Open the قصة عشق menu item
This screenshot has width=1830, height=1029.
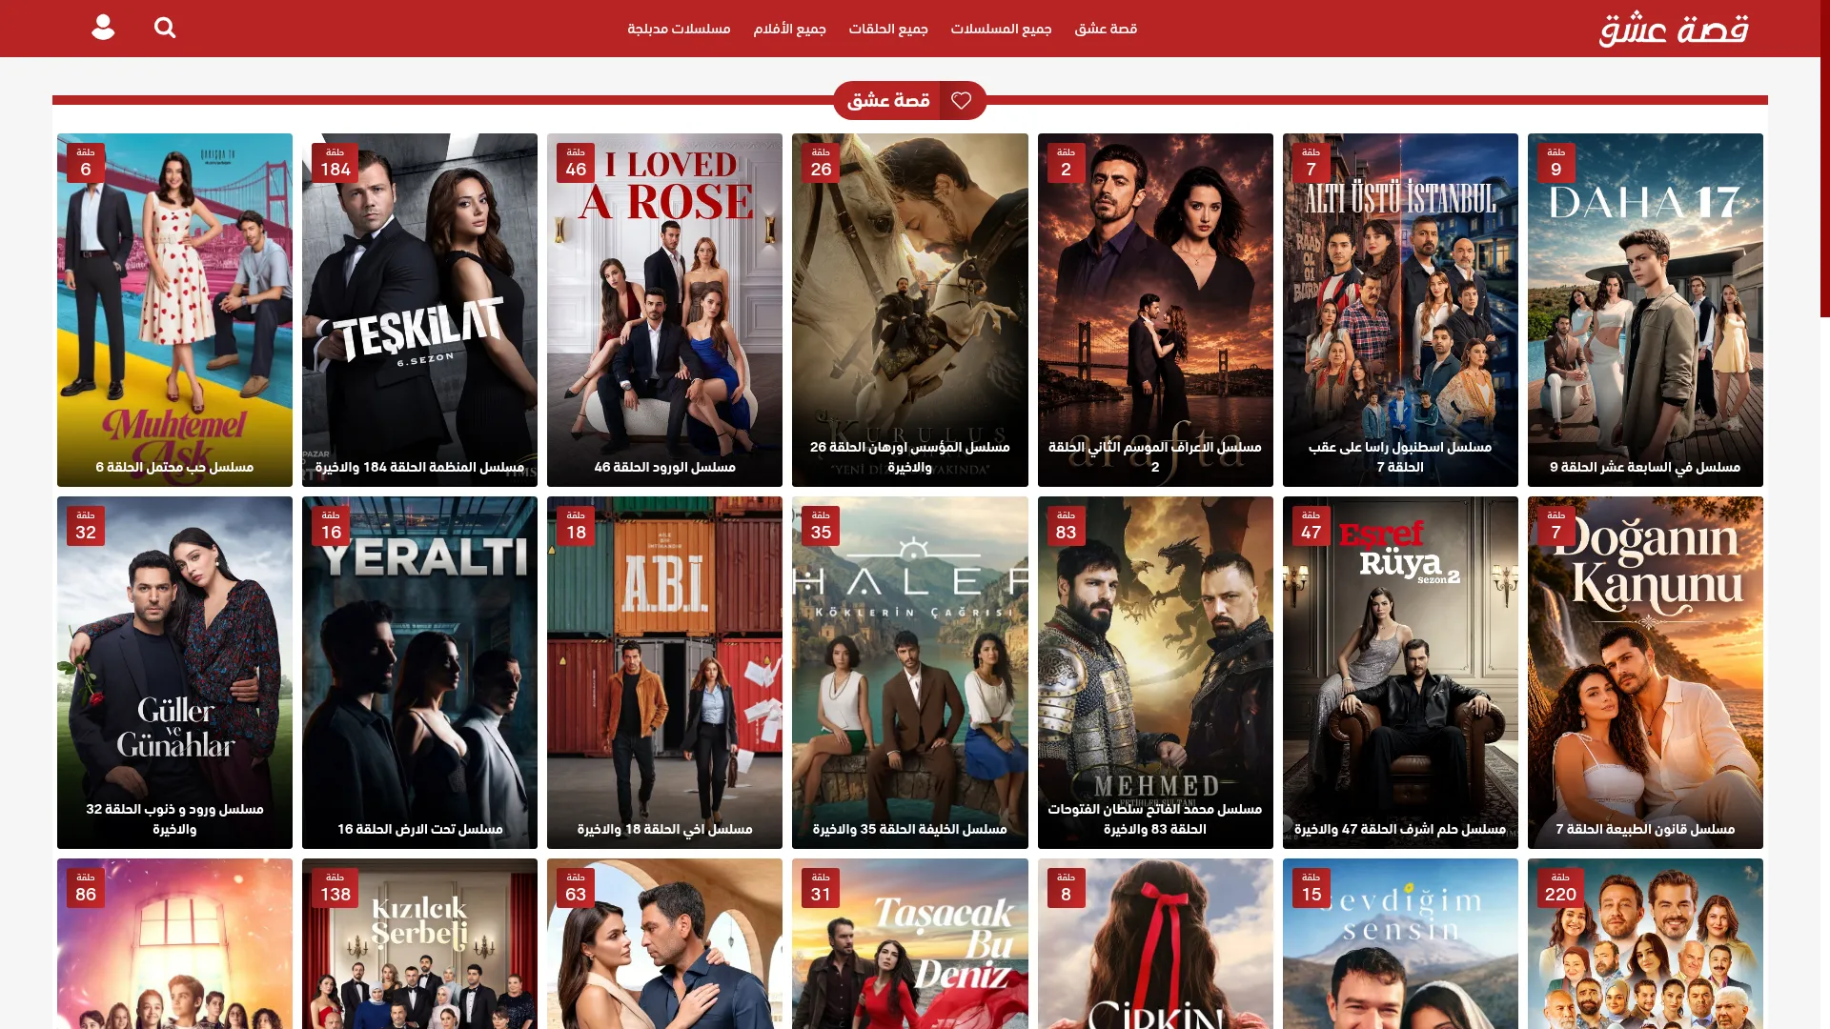[1106, 29]
